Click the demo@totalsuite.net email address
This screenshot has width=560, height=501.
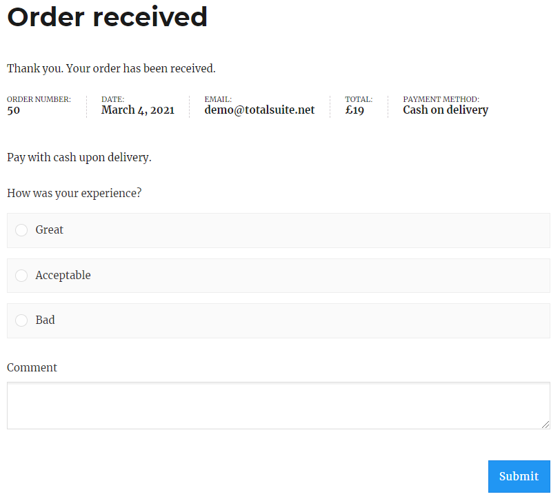[x=259, y=110]
